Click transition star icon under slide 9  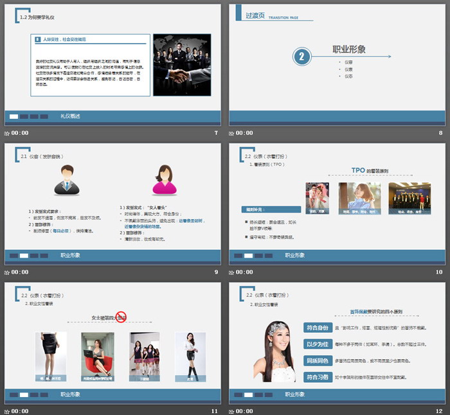(x=7, y=272)
